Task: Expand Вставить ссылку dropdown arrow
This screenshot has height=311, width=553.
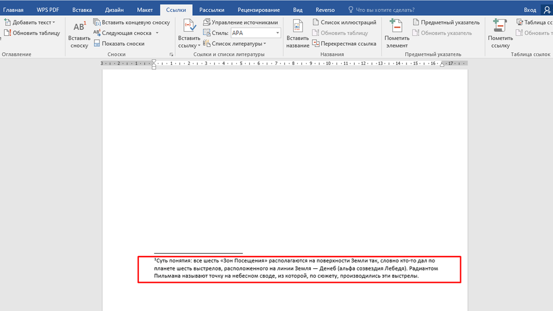Action: click(x=199, y=46)
